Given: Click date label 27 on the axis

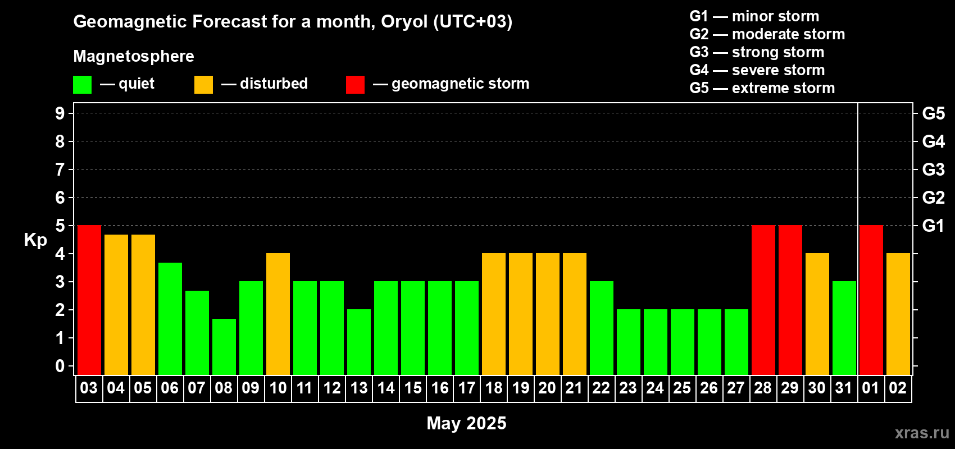Looking at the screenshot, I should pyautogui.click(x=736, y=388).
